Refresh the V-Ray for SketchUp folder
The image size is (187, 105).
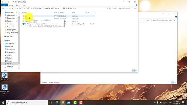(x=110, y=9)
